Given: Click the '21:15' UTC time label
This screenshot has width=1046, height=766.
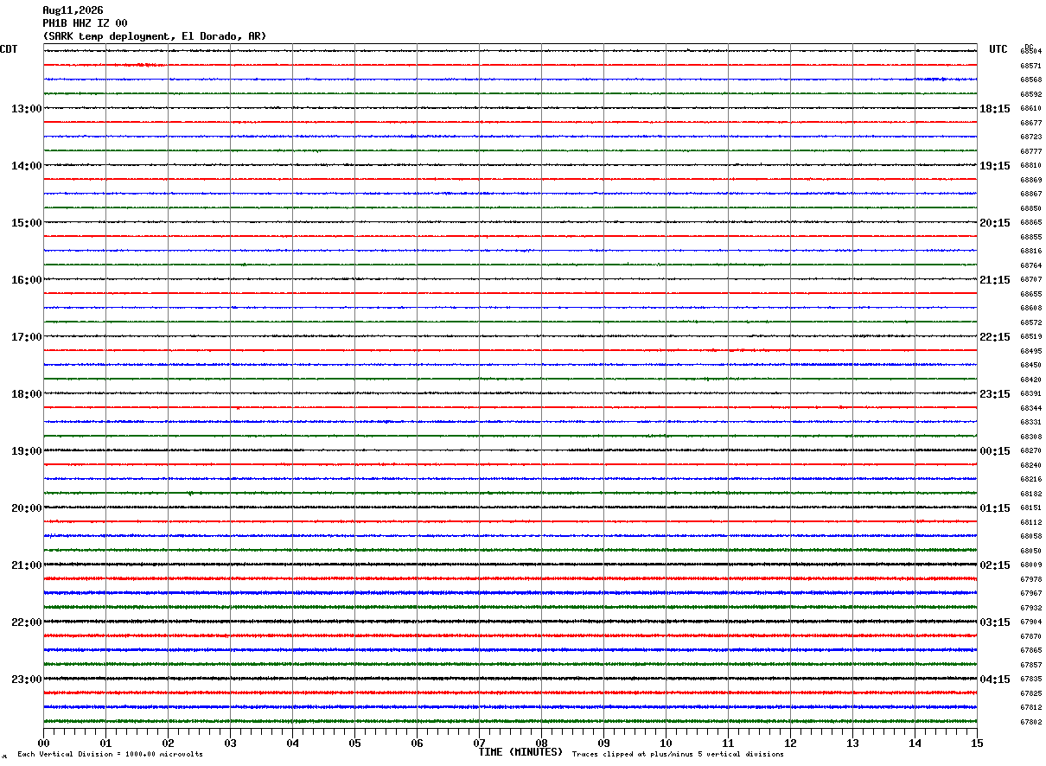Looking at the screenshot, I should coord(995,280).
